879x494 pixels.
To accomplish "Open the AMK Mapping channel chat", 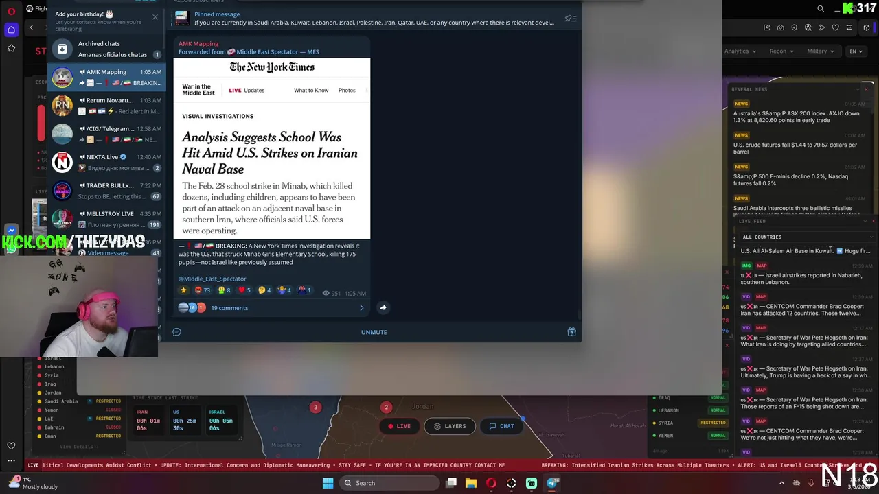I will [106, 77].
